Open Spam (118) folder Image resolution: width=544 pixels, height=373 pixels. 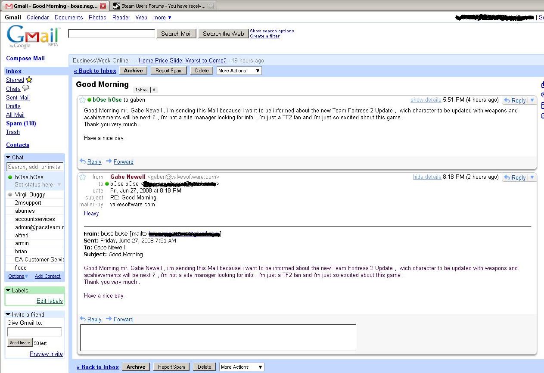[21, 123]
